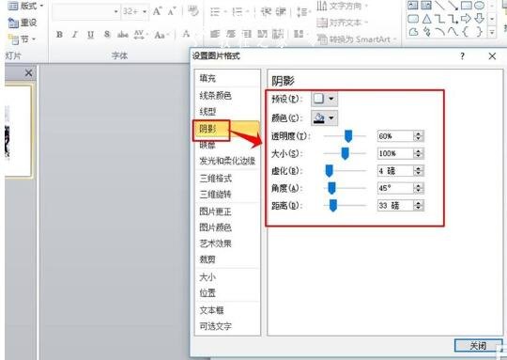
Task: Click the 重设 reset slide icon
Action: [x=13, y=23]
